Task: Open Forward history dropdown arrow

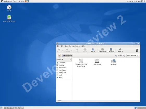Action: [x=72, y=50]
